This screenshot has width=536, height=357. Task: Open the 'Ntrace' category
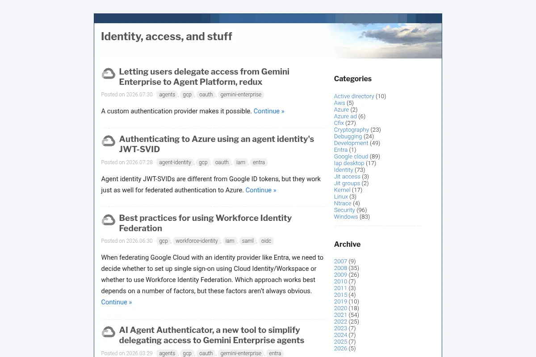[x=343, y=203]
